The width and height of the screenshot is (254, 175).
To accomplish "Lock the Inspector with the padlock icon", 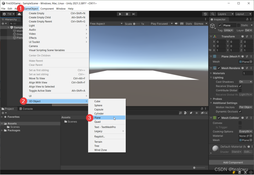I will click(247, 19).
